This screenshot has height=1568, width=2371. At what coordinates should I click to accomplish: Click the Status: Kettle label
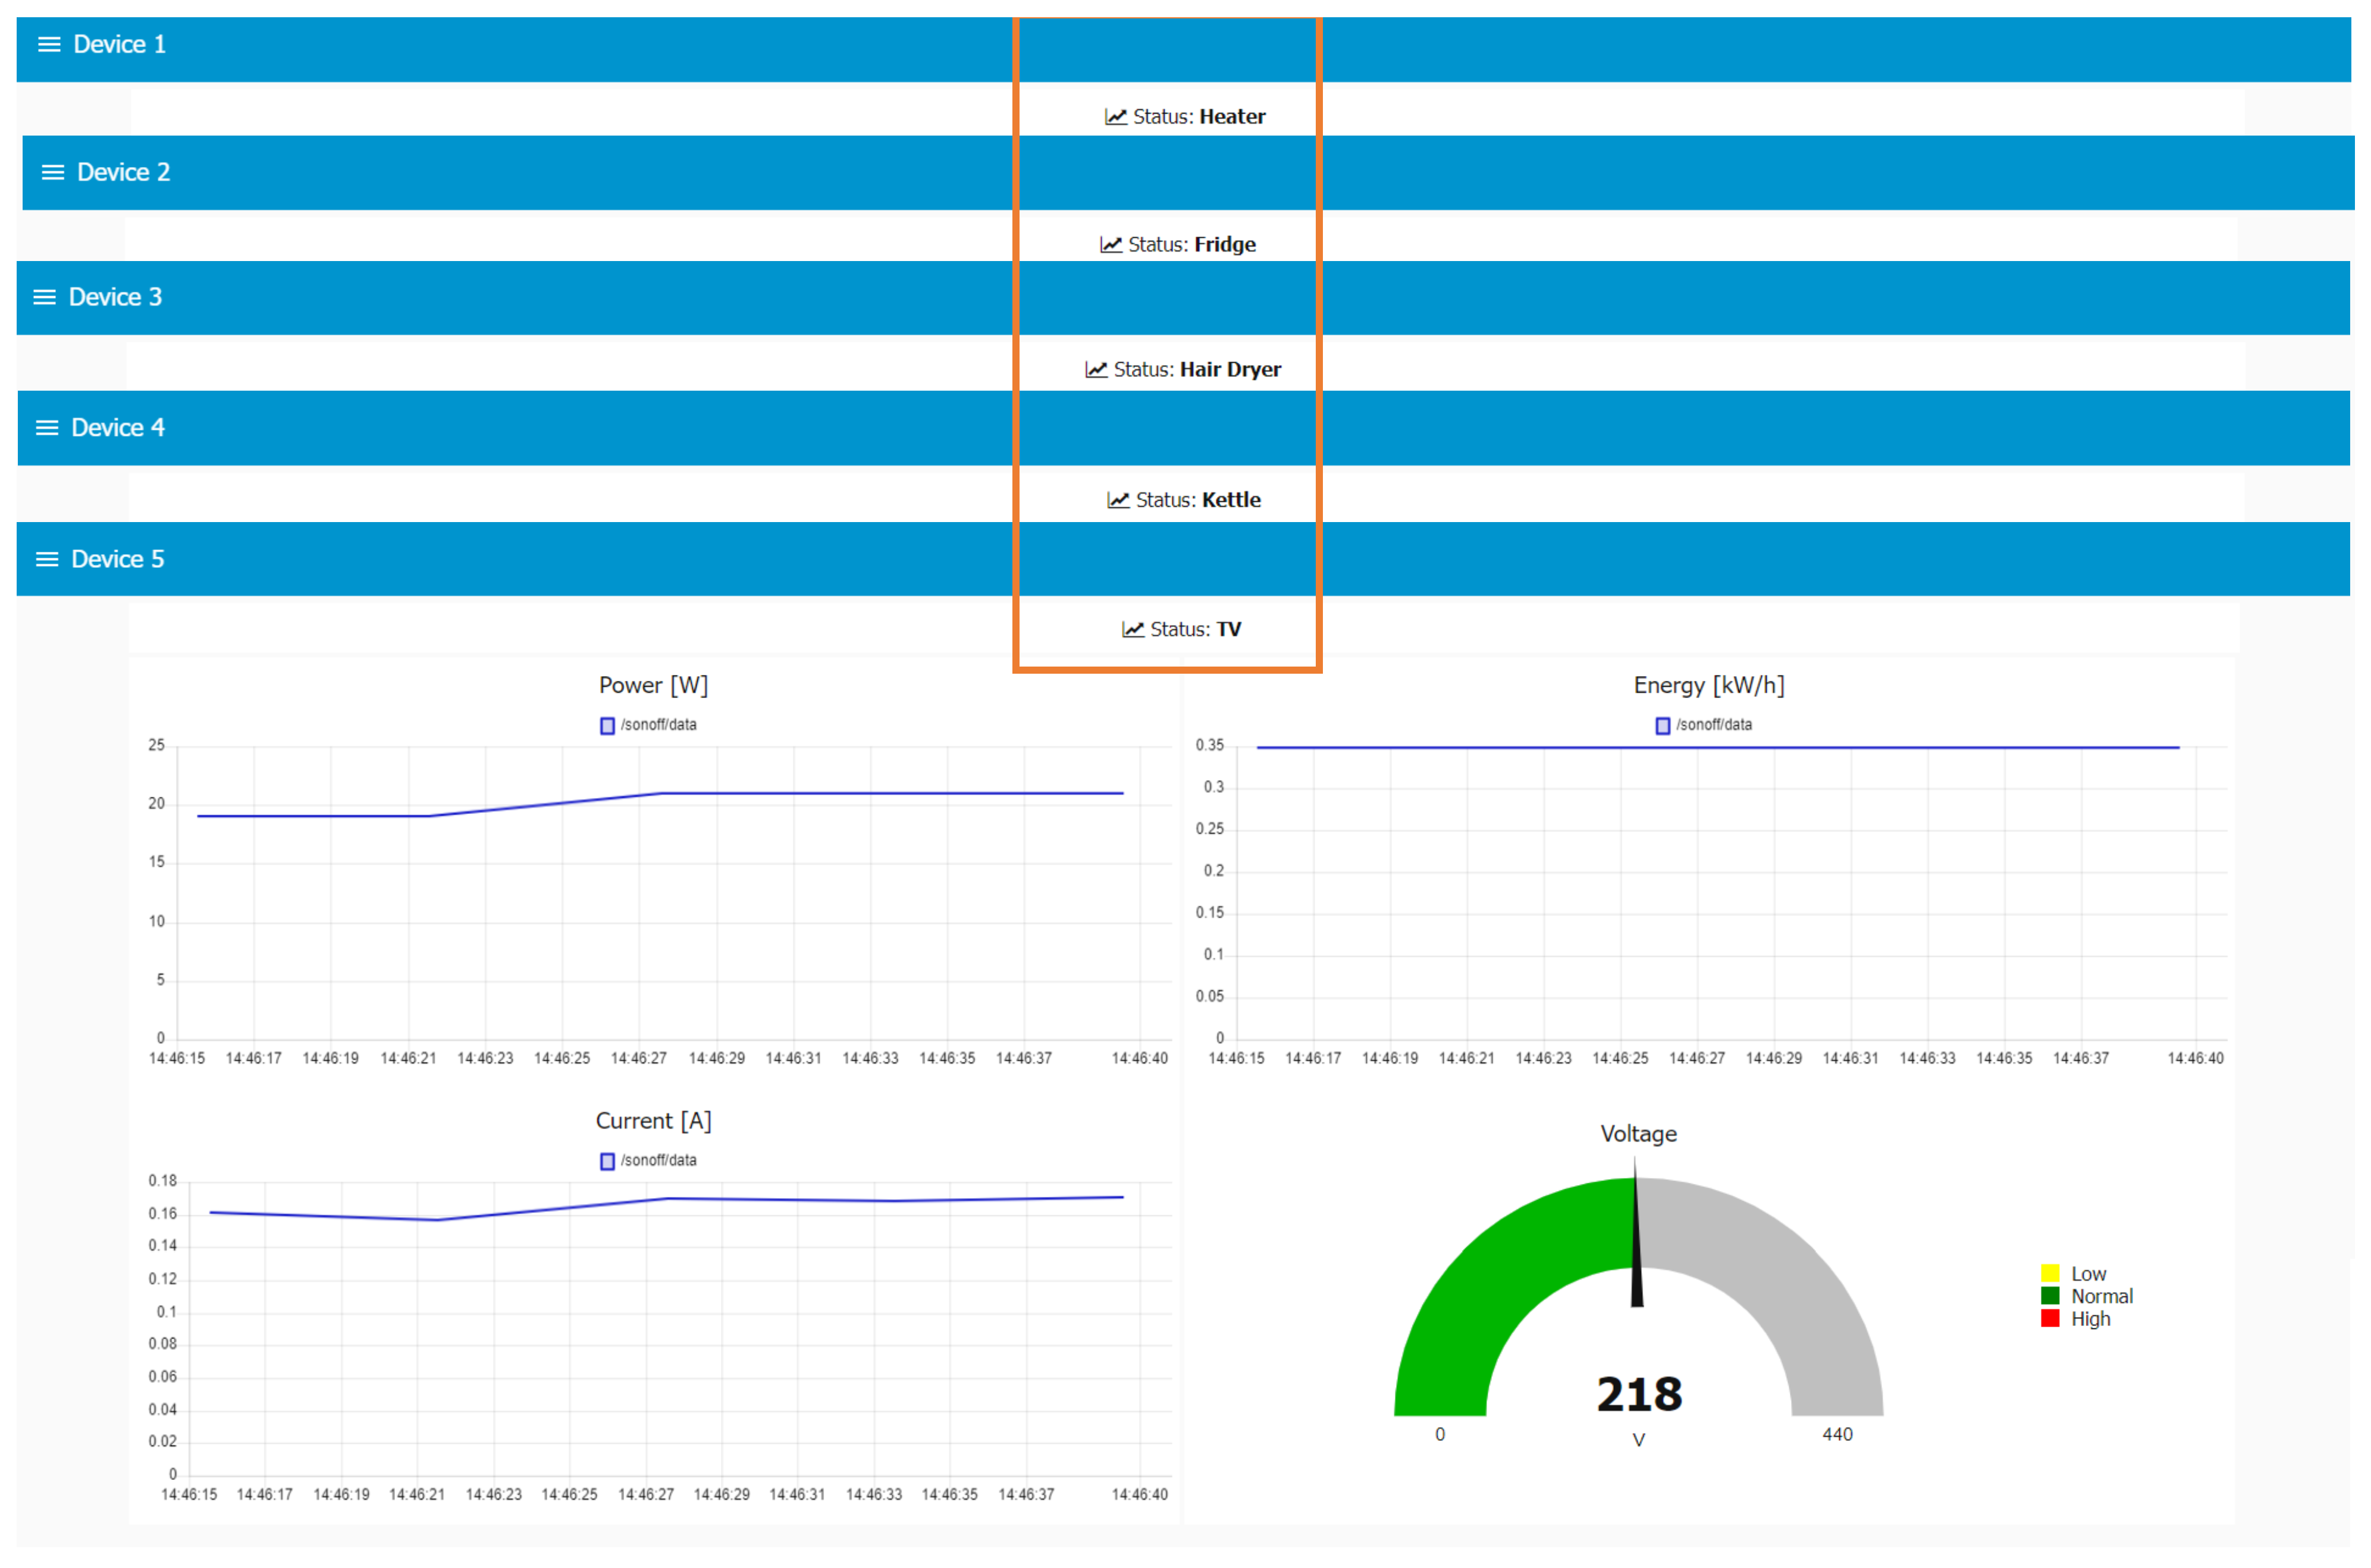pyautogui.click(x=1197, y=500)
